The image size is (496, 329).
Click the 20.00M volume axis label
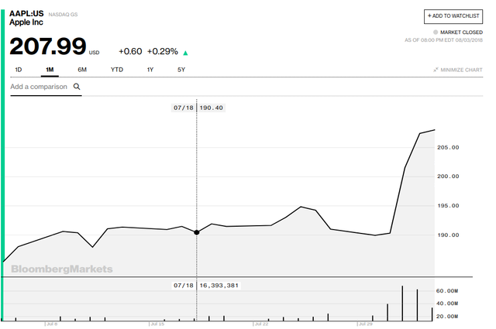pos(447,317)
